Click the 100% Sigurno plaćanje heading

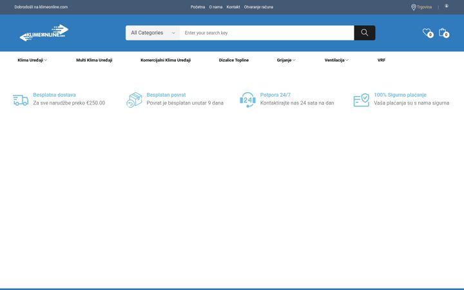tap(400, 95)
